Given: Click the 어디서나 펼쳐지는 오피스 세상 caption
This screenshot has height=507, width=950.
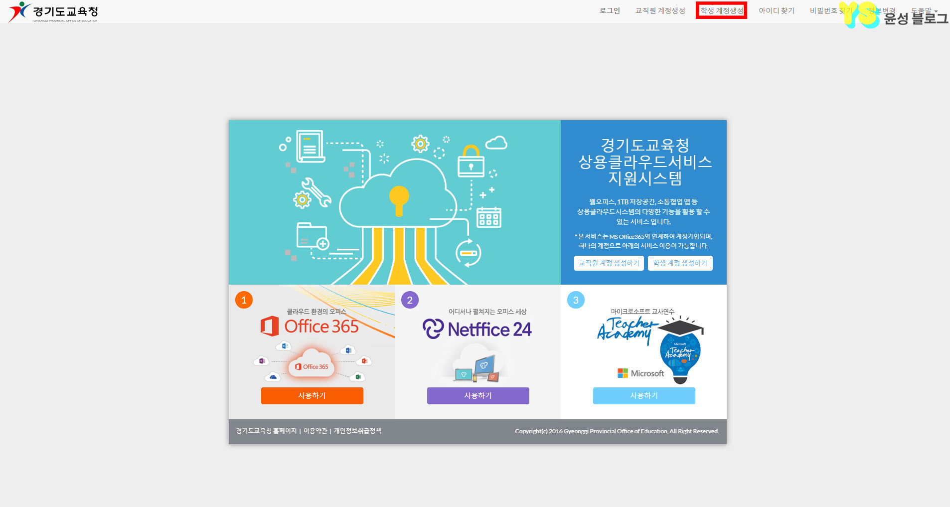Looking at the screenshot, I should pyautogui.click(x=487, y=312).
